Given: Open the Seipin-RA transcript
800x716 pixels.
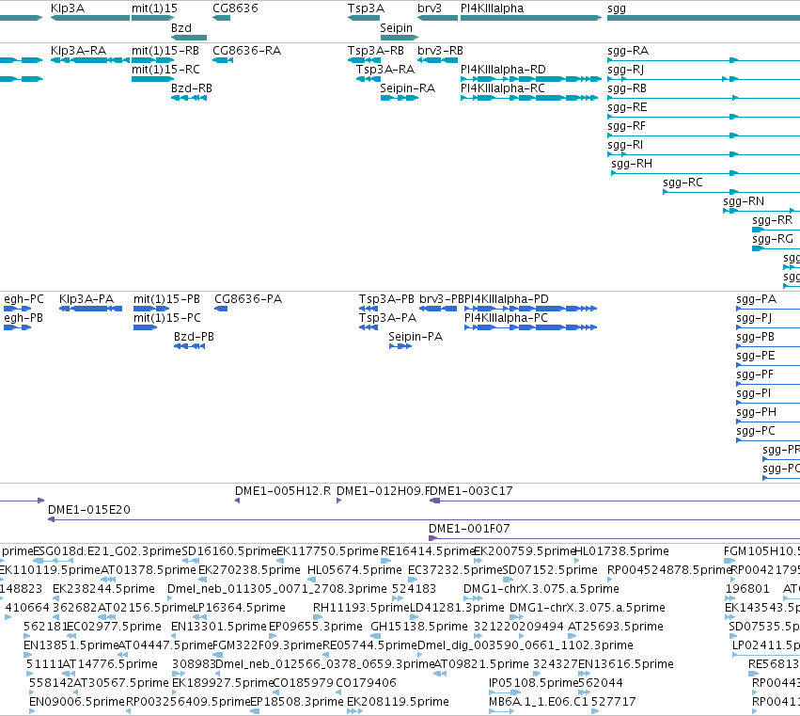Looking at the screenshot, I should (x=407, y=88).
